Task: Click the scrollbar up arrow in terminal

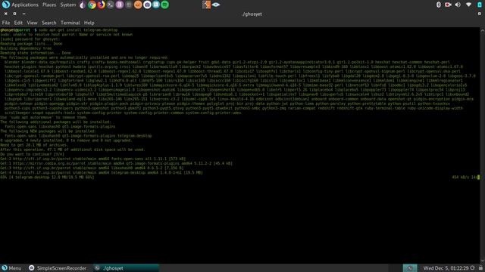Action: coord(482,30)
